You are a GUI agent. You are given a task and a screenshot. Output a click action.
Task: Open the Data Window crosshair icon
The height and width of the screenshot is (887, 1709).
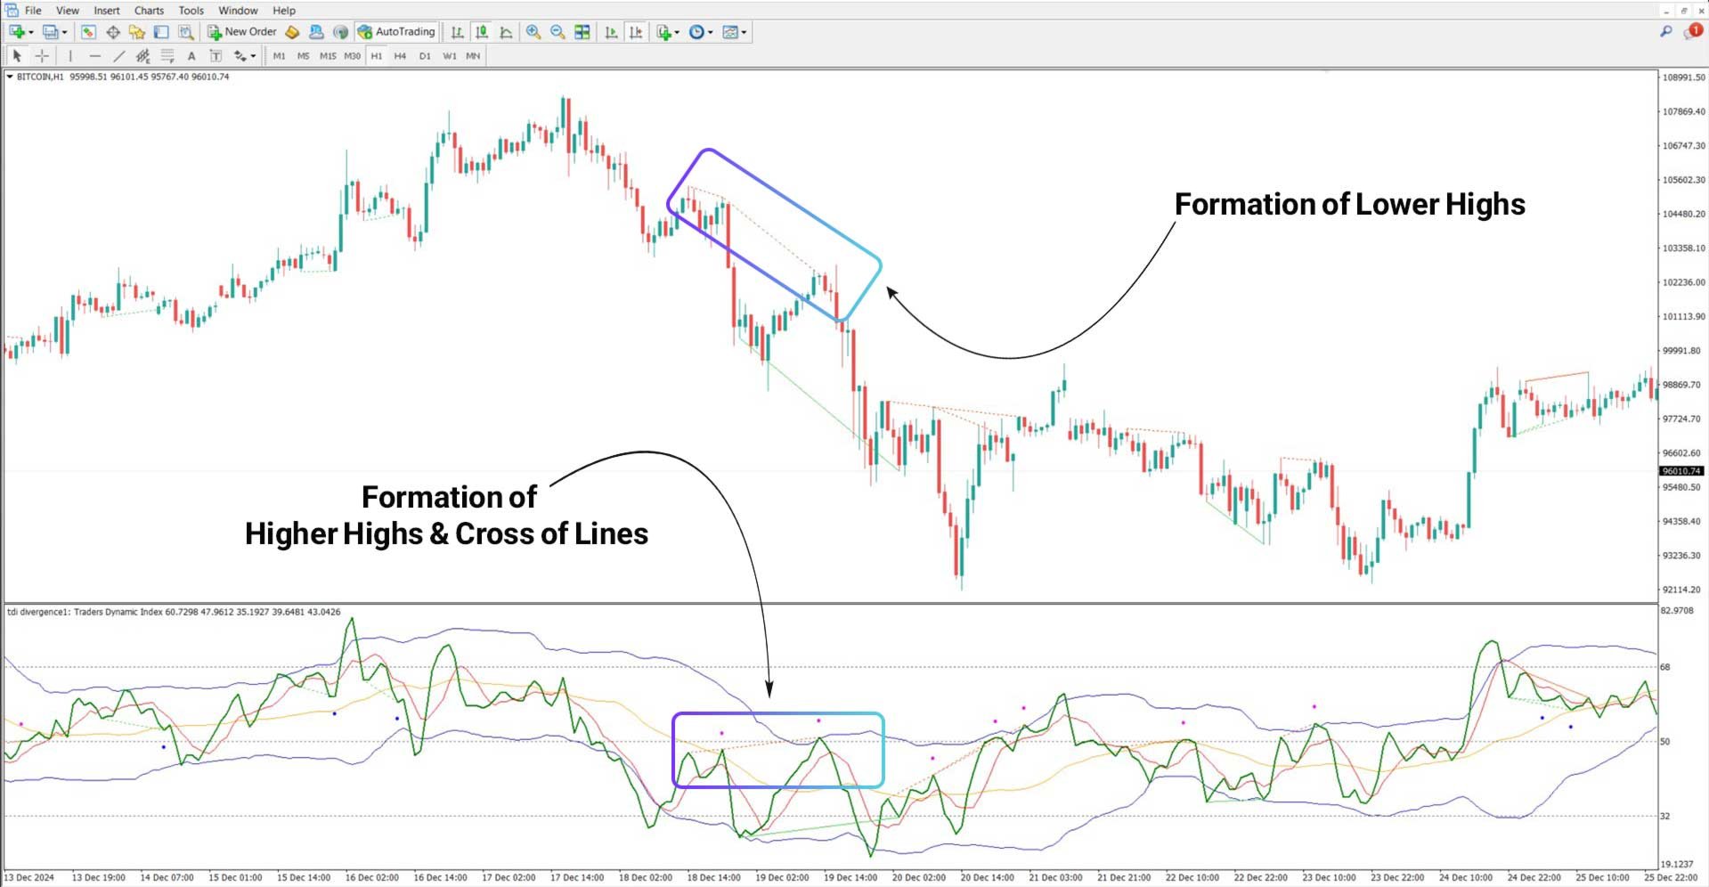click(x=113, y=32)
